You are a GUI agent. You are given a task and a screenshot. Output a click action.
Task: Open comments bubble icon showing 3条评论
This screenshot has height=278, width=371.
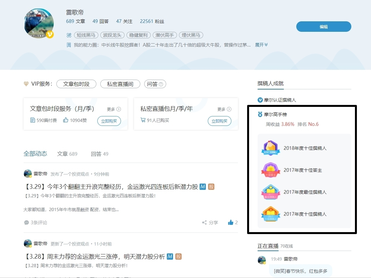(27, 223)
